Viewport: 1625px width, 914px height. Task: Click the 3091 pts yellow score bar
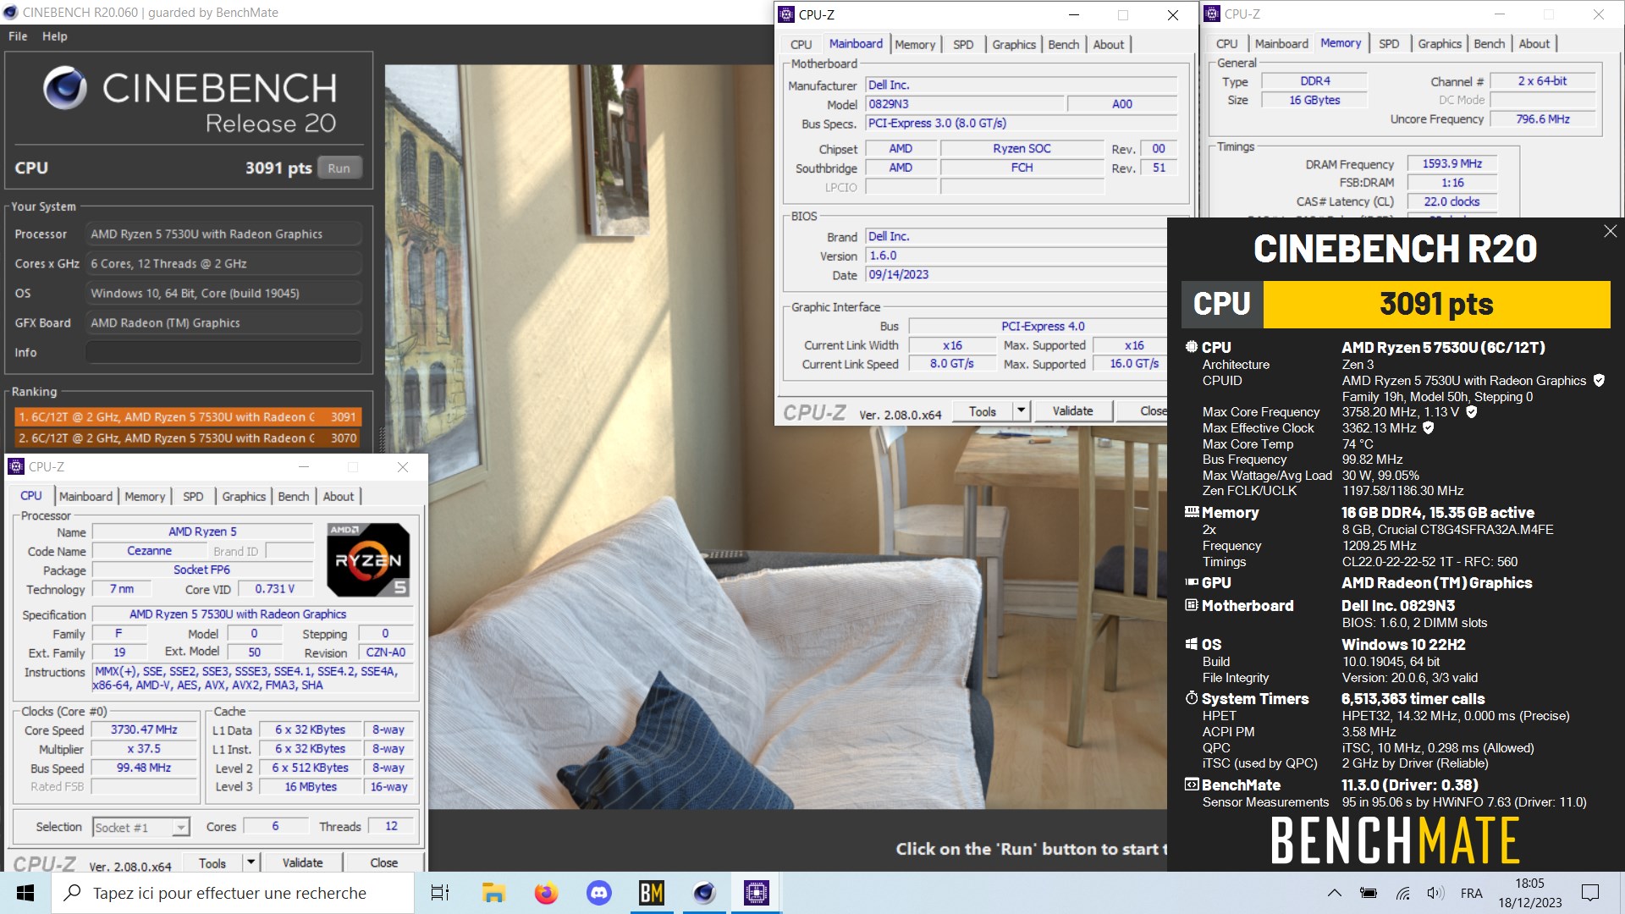tap(1436, 304)
